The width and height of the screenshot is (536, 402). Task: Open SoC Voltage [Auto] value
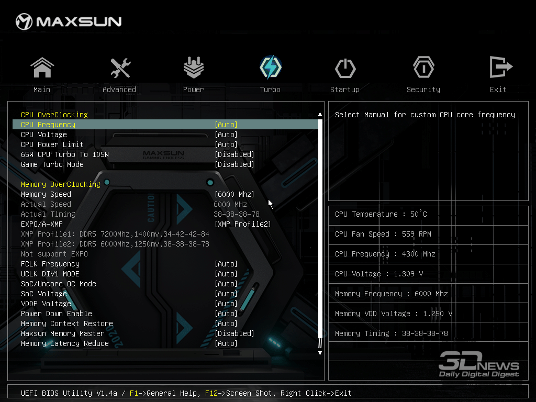226,294
